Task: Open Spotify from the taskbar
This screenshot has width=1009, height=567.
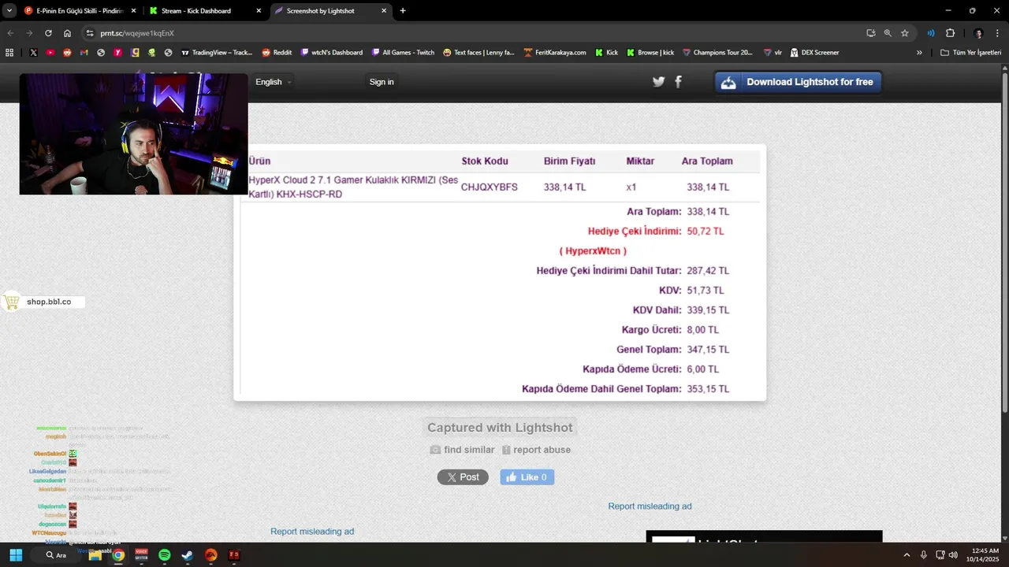Action: pos(164,555)
